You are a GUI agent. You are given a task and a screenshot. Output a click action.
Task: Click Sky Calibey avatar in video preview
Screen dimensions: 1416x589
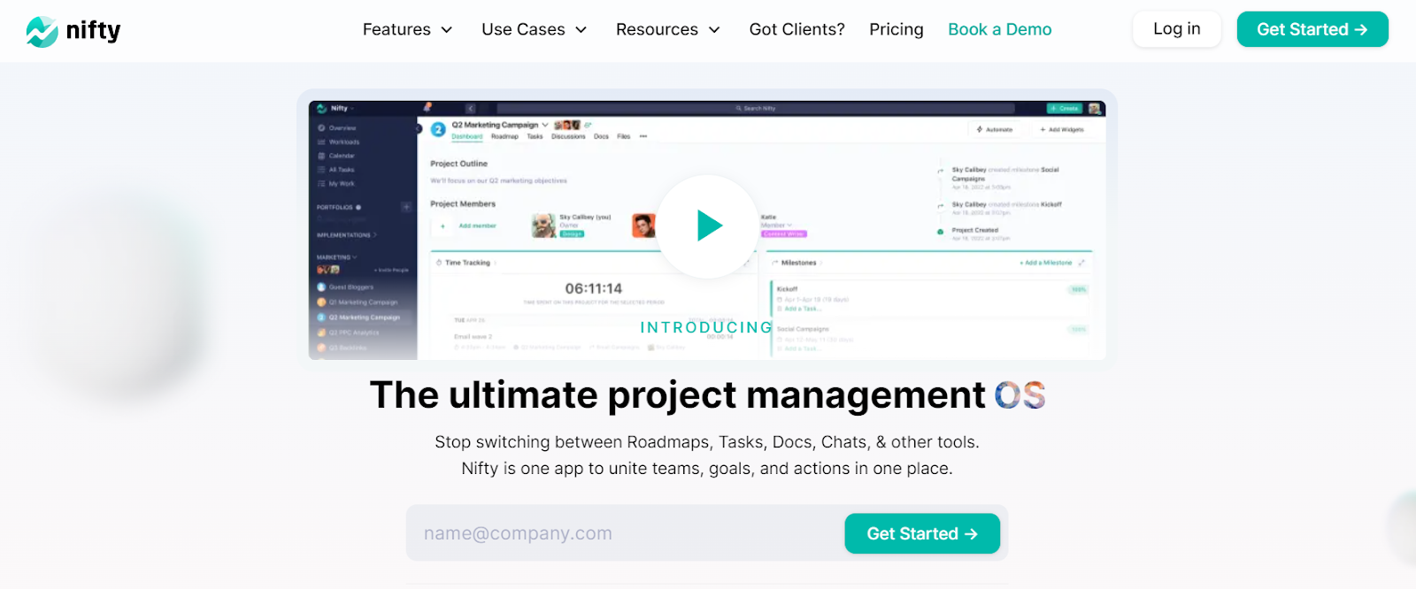click(x=543, y=226)
